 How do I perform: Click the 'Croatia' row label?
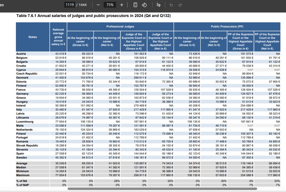[21, 66]
